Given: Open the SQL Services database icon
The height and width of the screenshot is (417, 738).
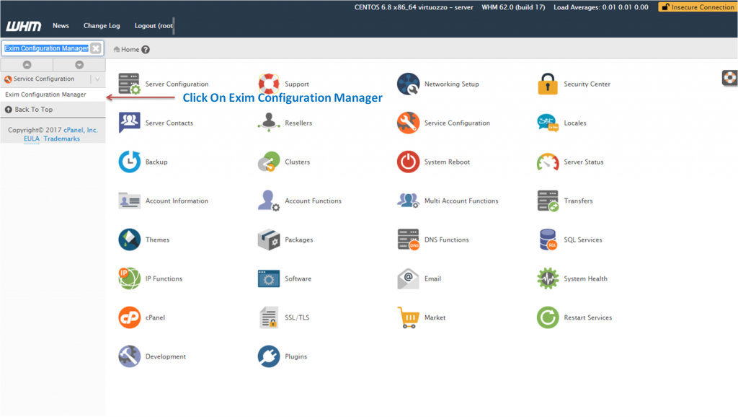Looking at the screenshot, I should (x=548, y=240).
